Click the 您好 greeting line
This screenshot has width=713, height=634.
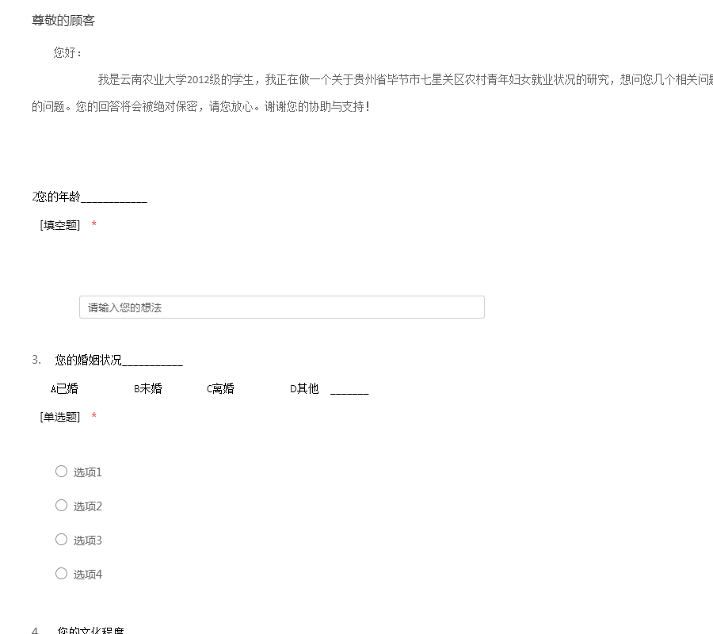[x=67, y=53]
